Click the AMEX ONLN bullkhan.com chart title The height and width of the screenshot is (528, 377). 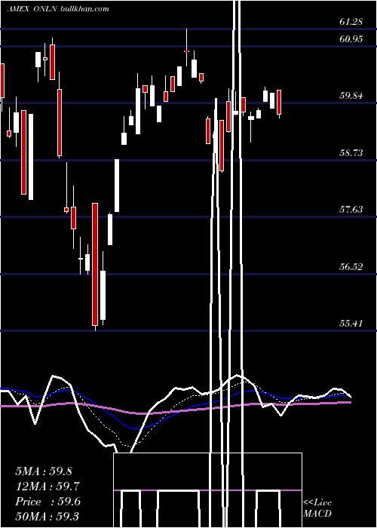tap(58, 9)
